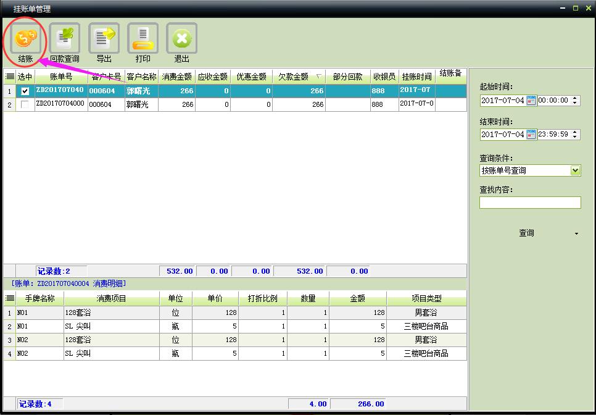Click the sort arrow in 欠款金额 header
Image resolution: width=596 pixels, height=415 pixels.
(319, 77)
